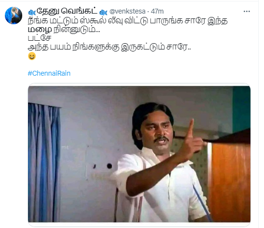Screen dimensions: 264x228
Task: Click the laughing emoji in the tweet
Action: tap(32, 56)
